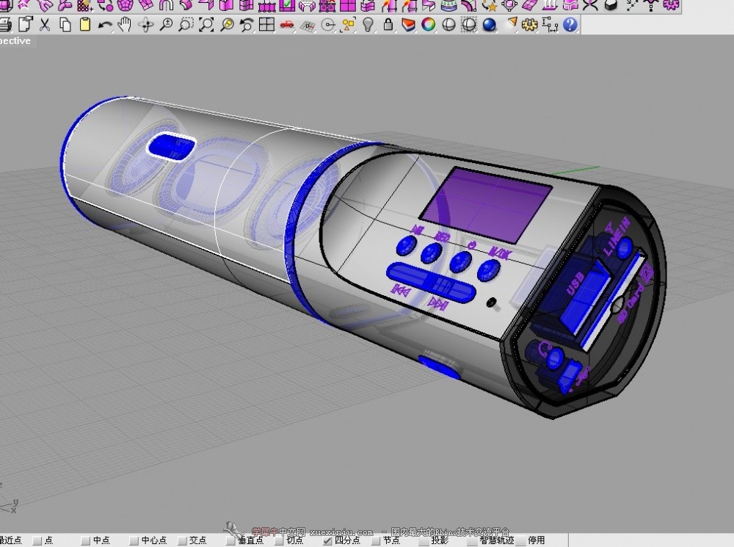Click the Set construction plane icon
Image resolution: width=734 pixels, height=547 pixels.
(308, 25)
